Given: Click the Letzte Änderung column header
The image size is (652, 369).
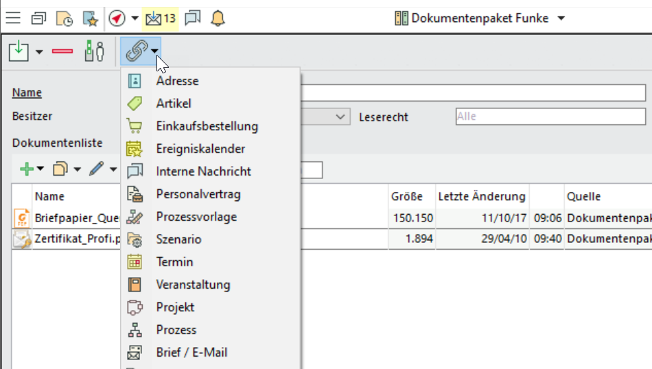Looking at the screenshot, I should point(481,197).
